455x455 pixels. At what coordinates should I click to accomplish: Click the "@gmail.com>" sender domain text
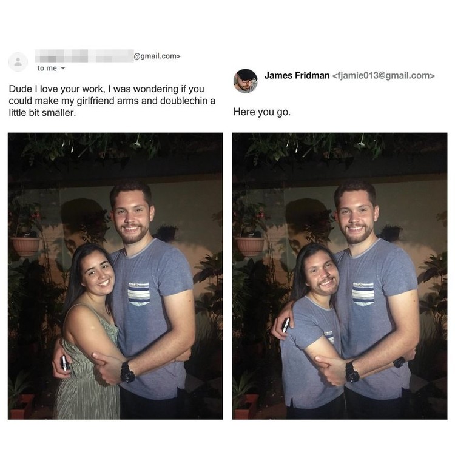tap(157, 56)
